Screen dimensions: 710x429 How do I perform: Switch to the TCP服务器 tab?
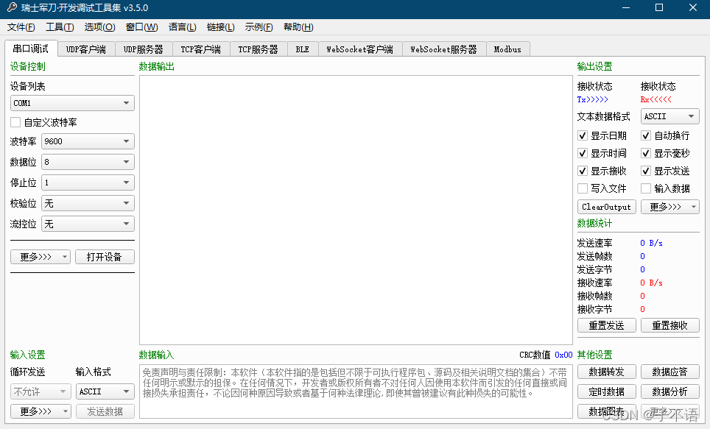259,49
